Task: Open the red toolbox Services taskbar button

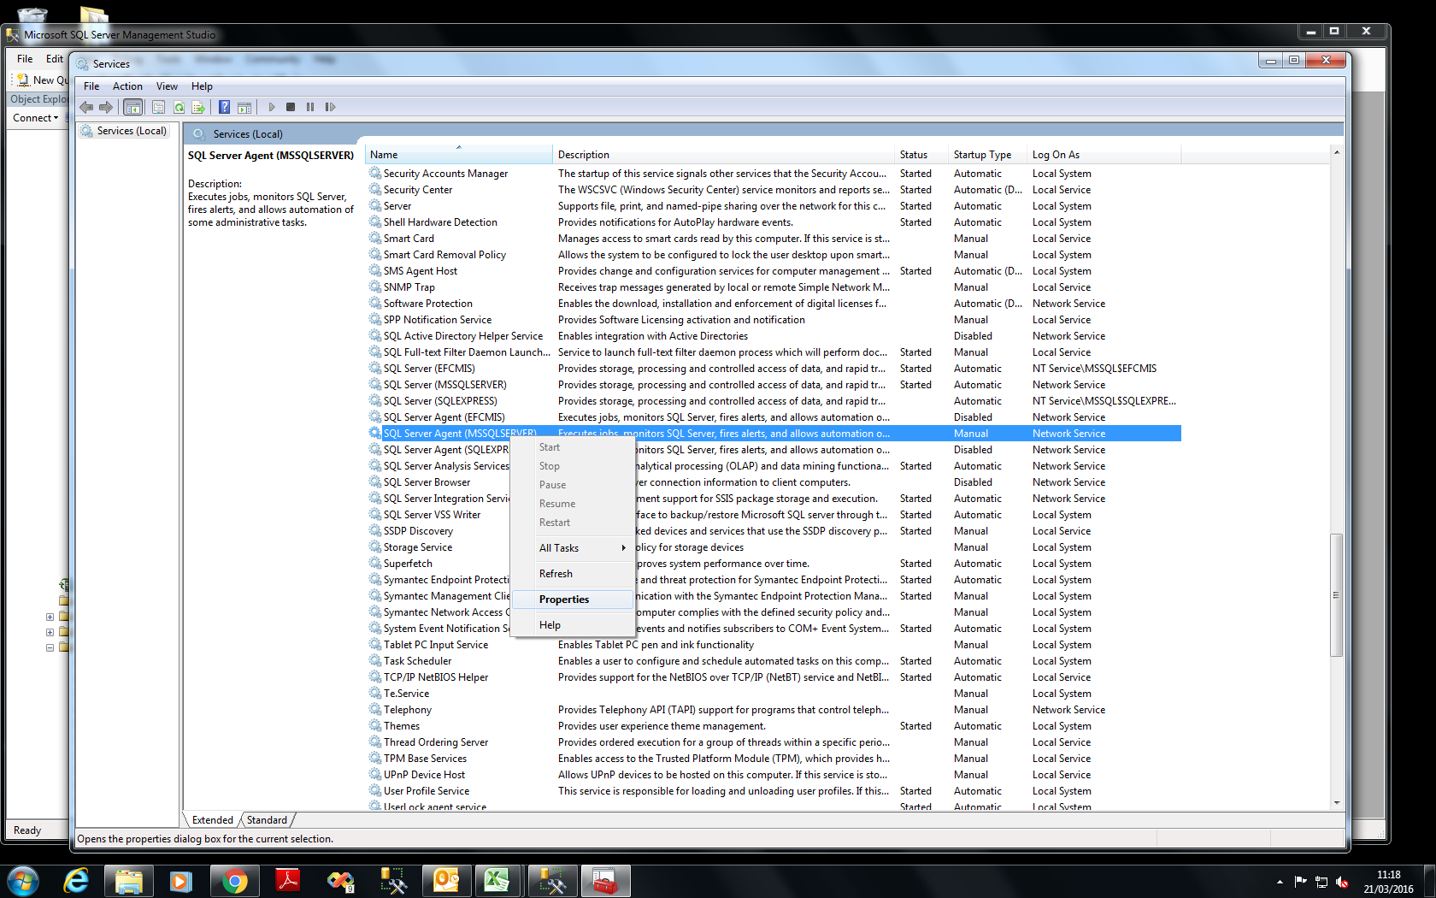Action: tap(605, 881)
